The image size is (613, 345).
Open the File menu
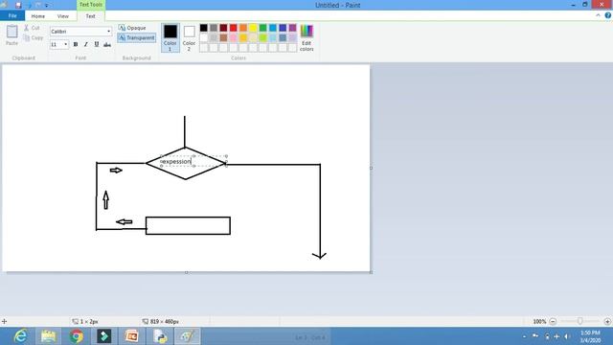[x=12, y=16]
